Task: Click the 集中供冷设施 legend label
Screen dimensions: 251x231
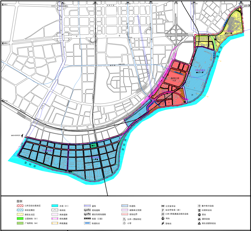Action: pyautogui.click(x=208, y=206)
